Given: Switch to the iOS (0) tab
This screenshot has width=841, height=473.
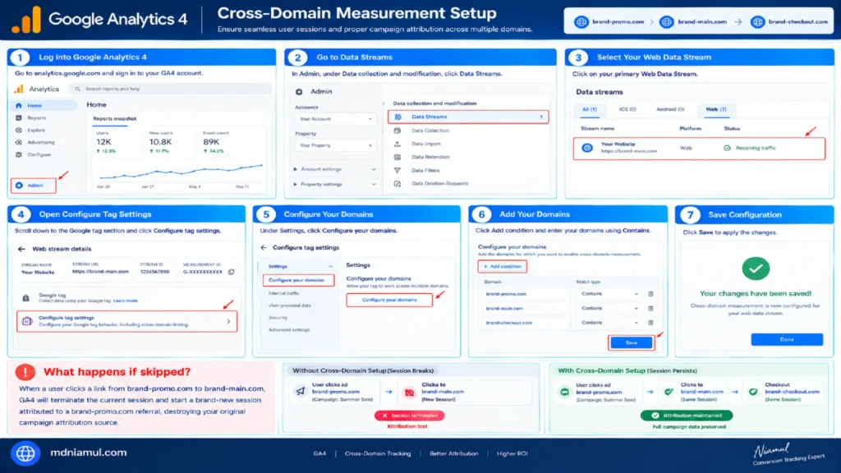Looking at the screenshot, I should (627, 109).
